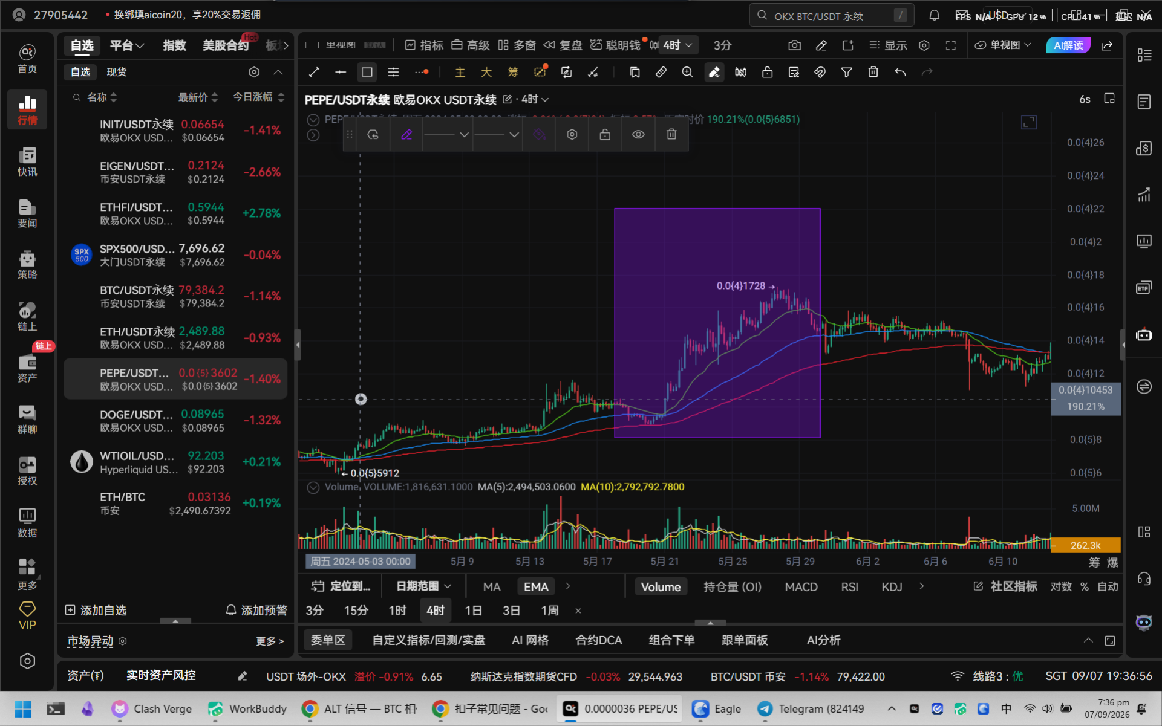1162x726 pixels.
Task: Select the trend line drawing tool
Action: tap(314, 73)
